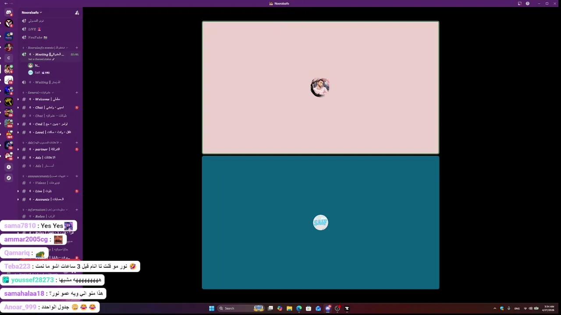
Task: Click top participant's round avatar
Action: pos(320,87)
